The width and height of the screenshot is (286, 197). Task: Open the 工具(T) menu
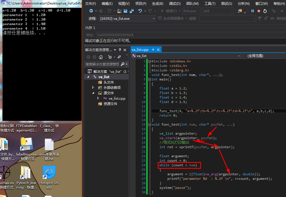(x=210, y=4)
